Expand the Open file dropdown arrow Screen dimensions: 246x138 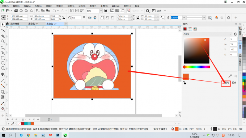12,11
